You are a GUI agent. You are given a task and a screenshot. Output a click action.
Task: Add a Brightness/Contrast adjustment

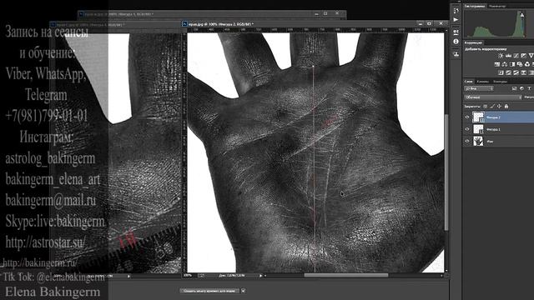point(501,56)
